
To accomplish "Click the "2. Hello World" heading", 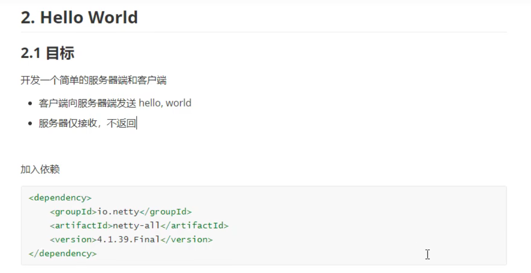I will pos(79,17).
